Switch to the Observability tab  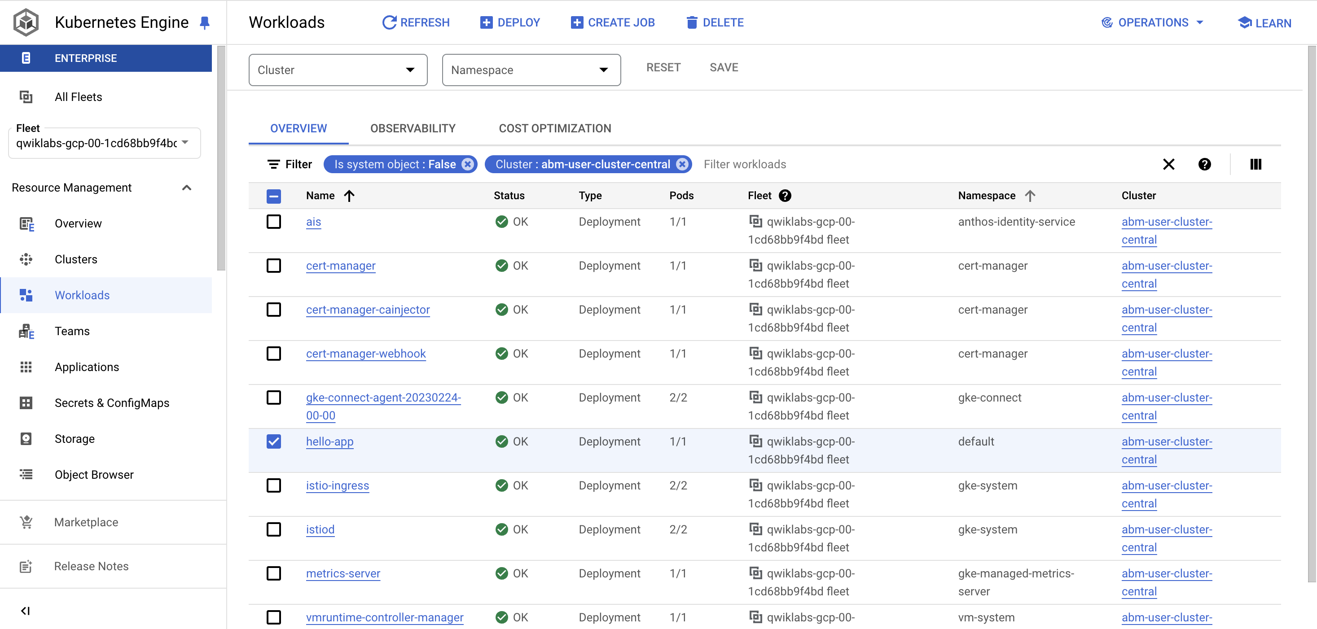[413, 128]
